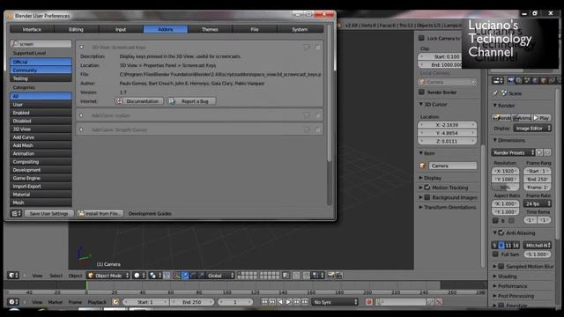Switch to the Input tab

pos(121,29)
